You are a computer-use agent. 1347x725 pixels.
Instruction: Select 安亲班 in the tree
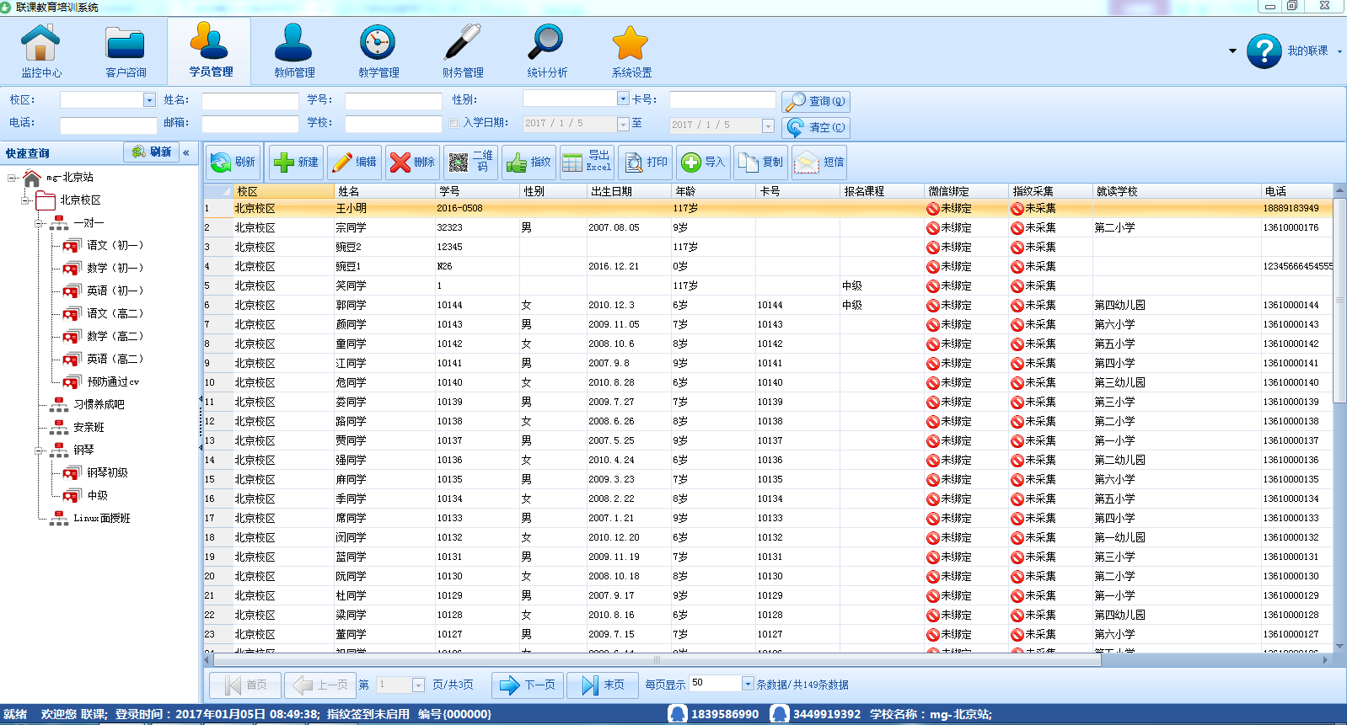(89, 427)
